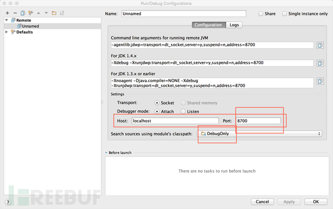The height and width of the screenshot is (209, 333).
Task: Switch to the Logs tab
Action: (234, 25)
